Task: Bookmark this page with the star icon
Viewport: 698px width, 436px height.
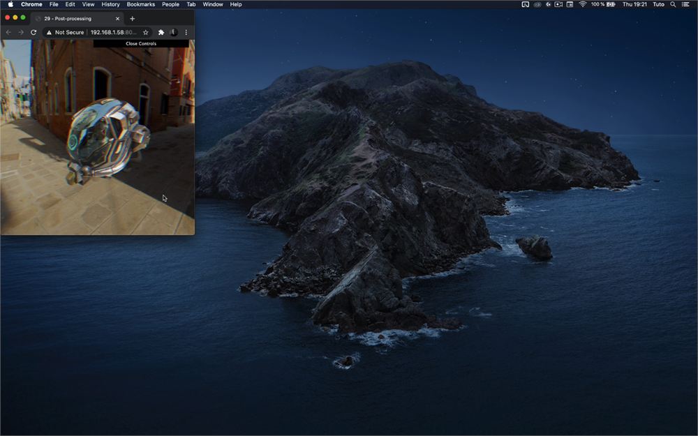Action: point(146,33)
